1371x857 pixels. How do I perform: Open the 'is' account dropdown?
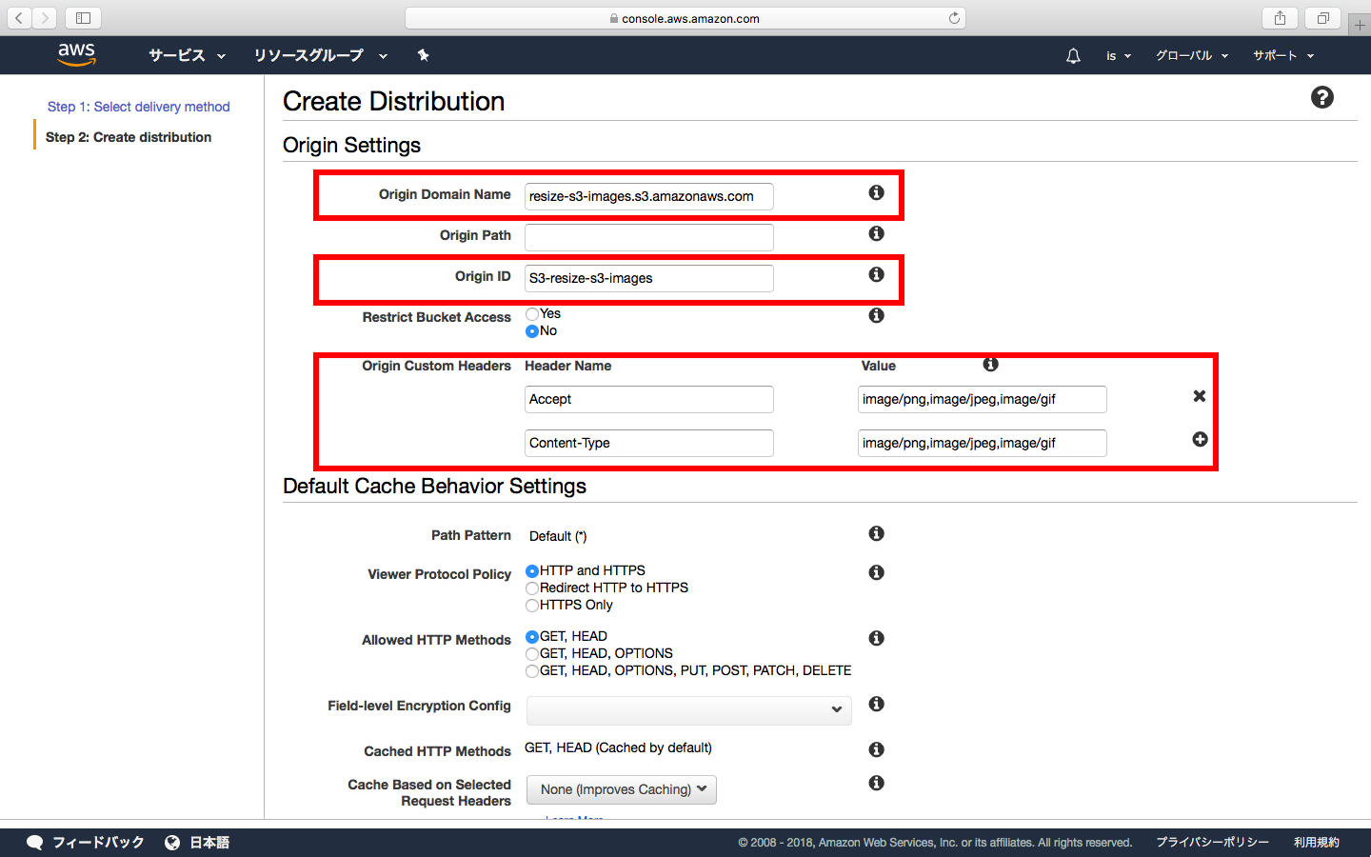1119,55
